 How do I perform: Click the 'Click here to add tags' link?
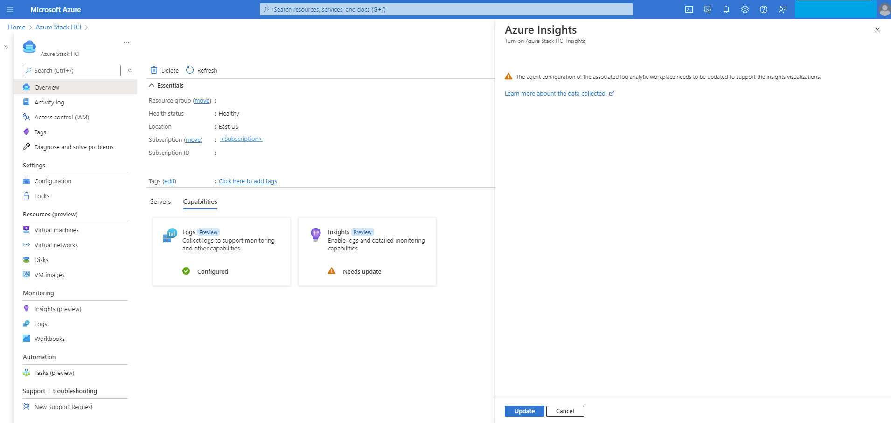pos(248,181)
